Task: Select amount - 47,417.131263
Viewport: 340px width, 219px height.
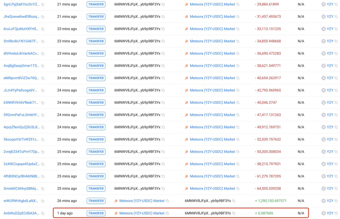Action: 268,115
